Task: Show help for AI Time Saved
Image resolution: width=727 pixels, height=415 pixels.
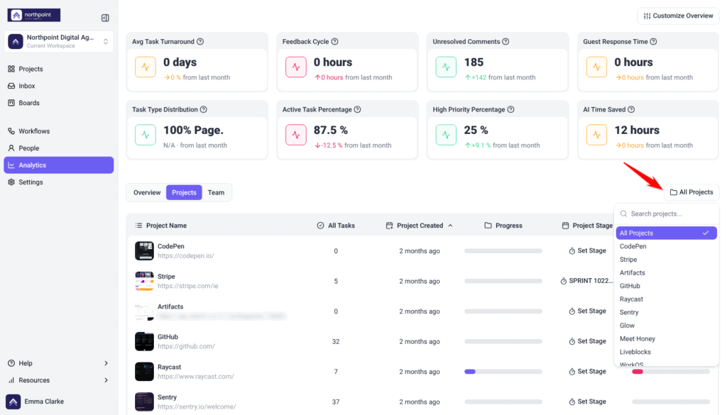Action: 631,109
